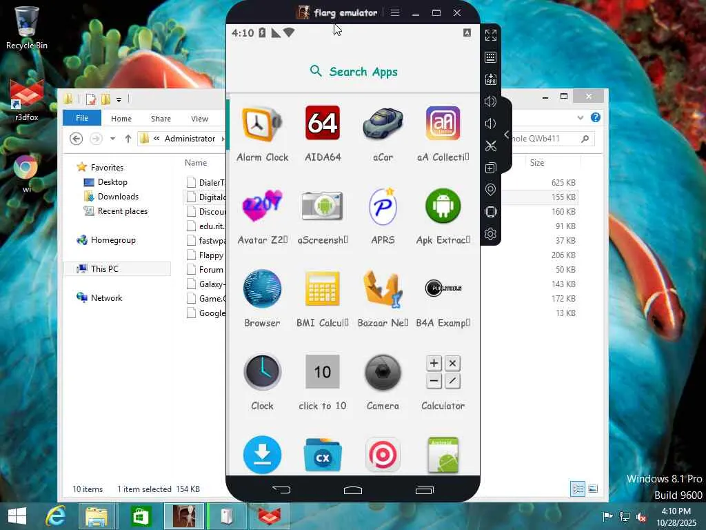Viewport: 706px width, 530px height.
Task: Open the green Android box app
Action: coord(443,455)
